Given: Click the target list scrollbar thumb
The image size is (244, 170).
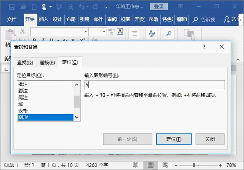Looking at the screenshot, I should (x=77, y=102).
